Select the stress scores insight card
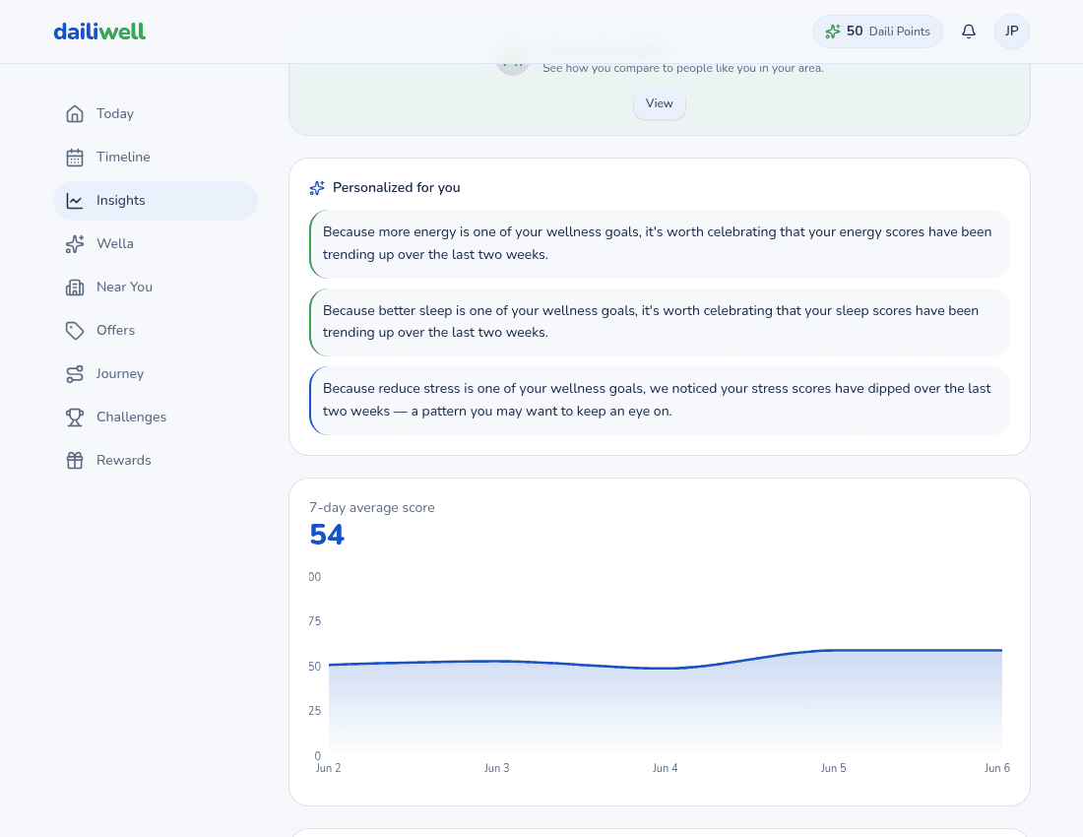The width and height of the screenshot is (1083, 837). tap(660, 401)
